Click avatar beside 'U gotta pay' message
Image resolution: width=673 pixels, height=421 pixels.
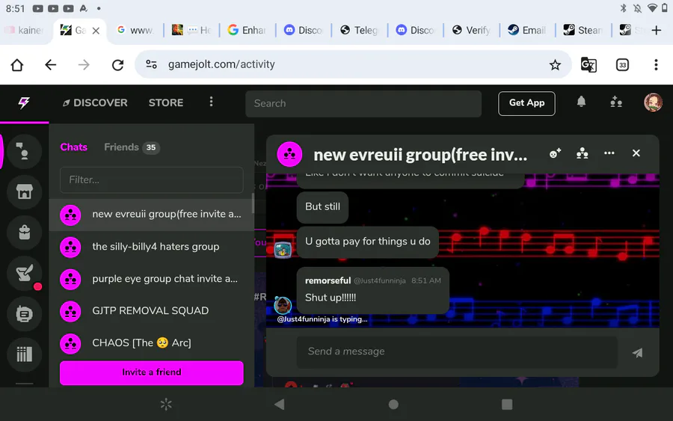click(x=283, y=249)
